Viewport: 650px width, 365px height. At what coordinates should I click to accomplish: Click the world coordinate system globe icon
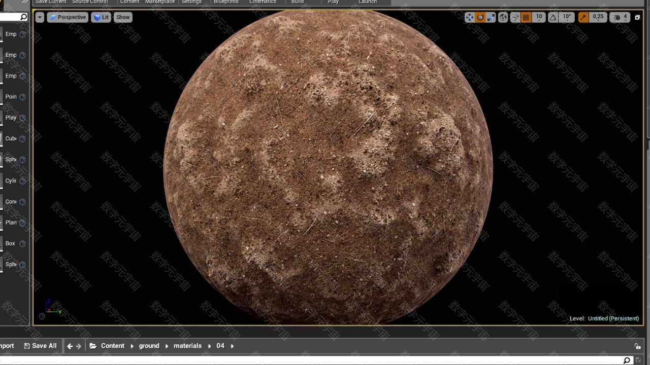[x=503, y=17]
